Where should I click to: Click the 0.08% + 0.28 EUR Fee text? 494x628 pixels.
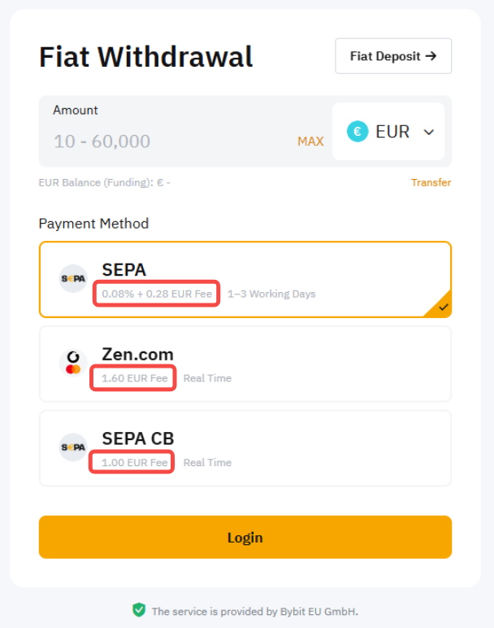click(x=157, y=294)
